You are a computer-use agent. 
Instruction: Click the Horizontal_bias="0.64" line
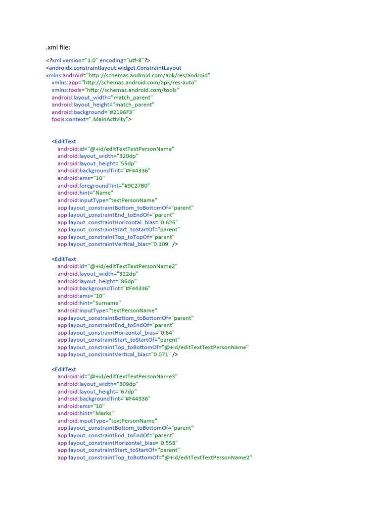tap(116, 333)
